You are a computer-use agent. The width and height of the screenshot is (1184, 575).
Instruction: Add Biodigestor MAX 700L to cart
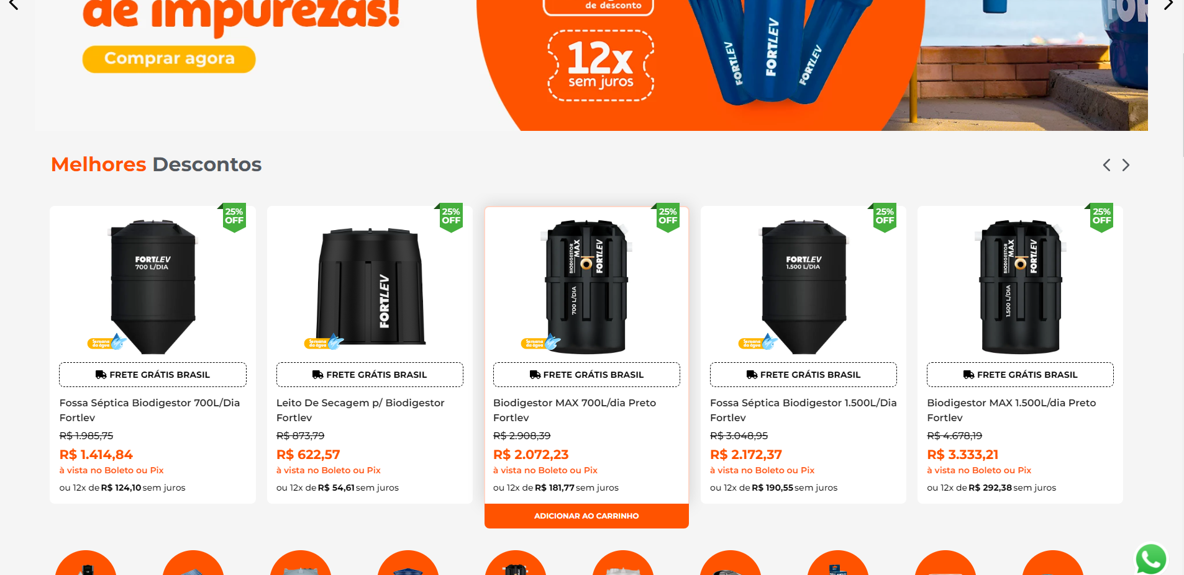[586, 516]
